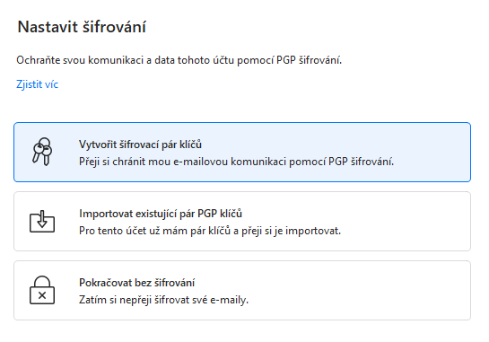Click the 'Ochraňte svou komunikaci' intro text

179,60
